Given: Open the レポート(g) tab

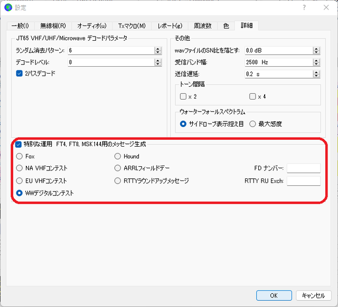Looking at the screenshot, I should click(170, 26).
